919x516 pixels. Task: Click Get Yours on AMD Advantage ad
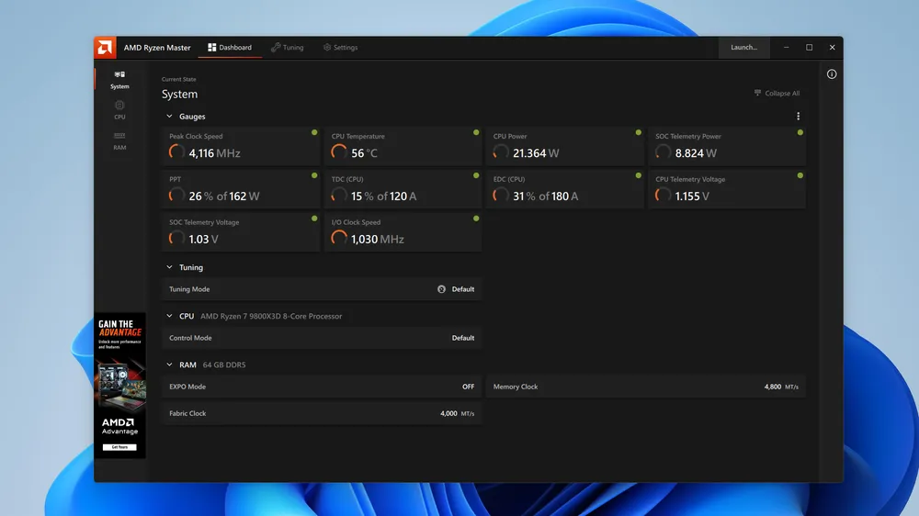119,447
